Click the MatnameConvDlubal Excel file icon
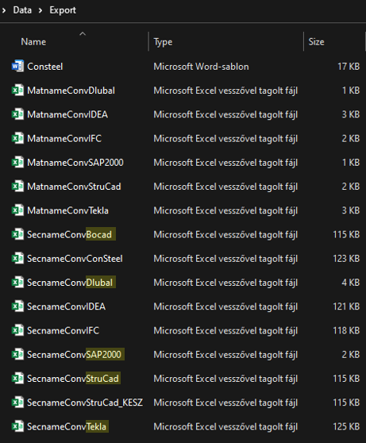Viewport: 366px width, 443px height. (17, 91)
